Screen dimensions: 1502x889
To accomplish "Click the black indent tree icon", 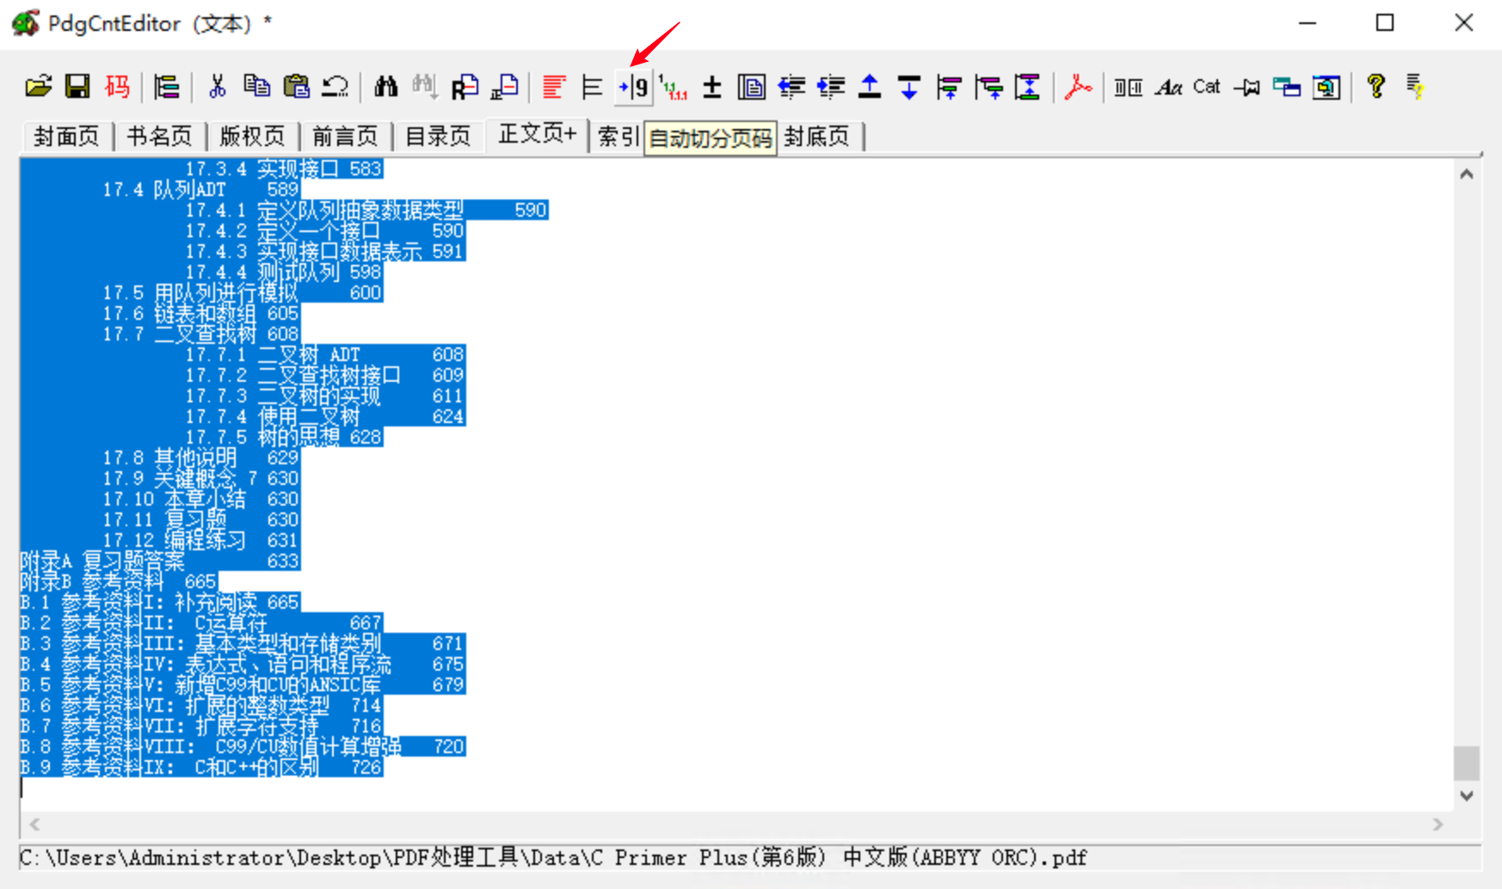I will 592,87.
